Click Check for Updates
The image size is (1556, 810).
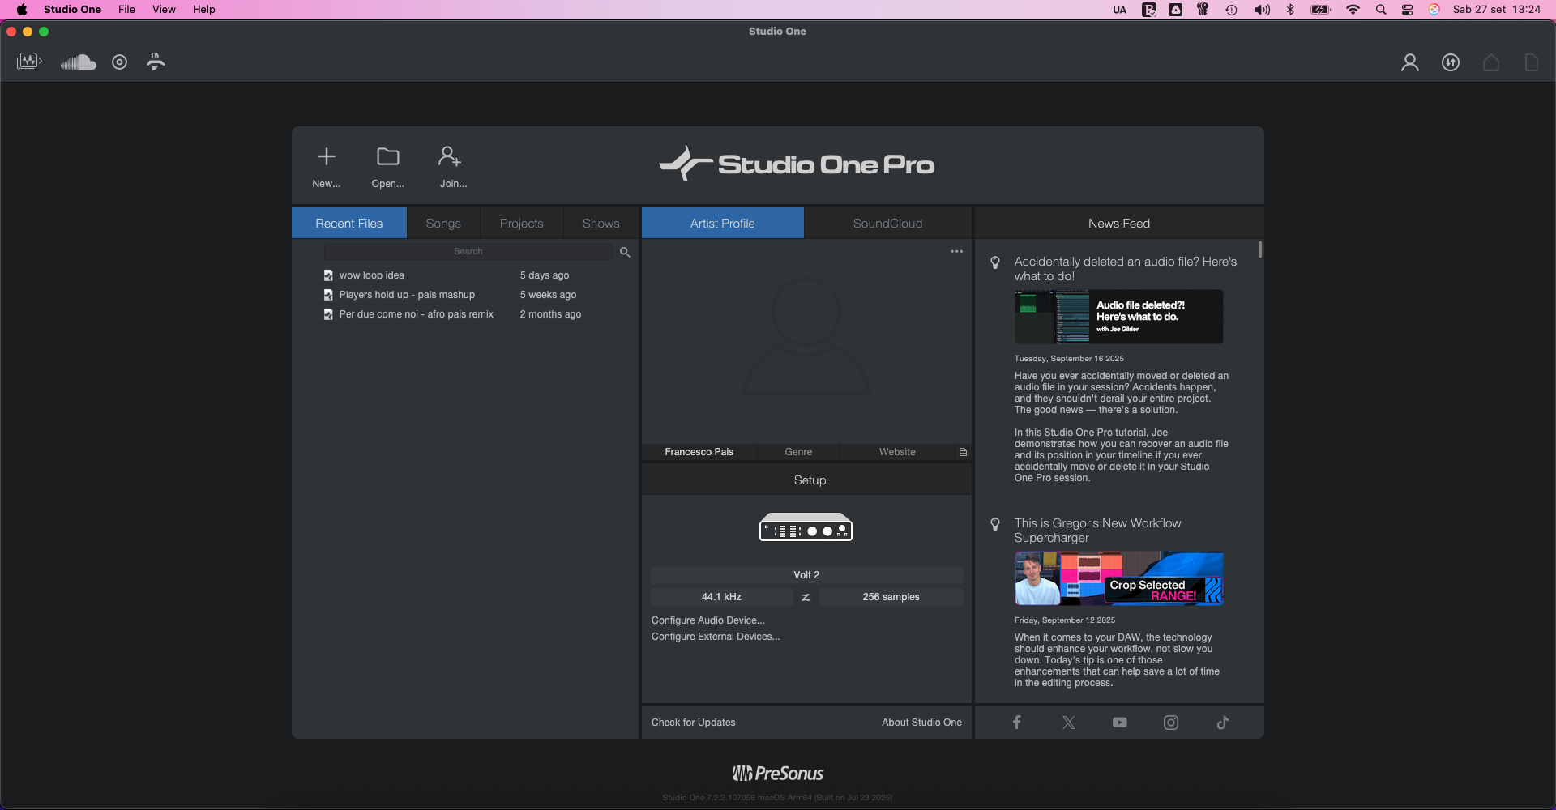click(694, 723)
